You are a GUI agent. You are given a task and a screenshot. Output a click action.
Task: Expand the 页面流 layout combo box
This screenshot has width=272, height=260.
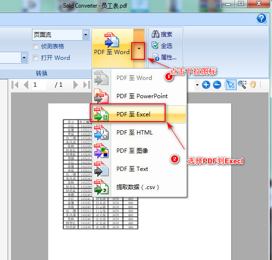pyautogui.click(x=85, y=34)
